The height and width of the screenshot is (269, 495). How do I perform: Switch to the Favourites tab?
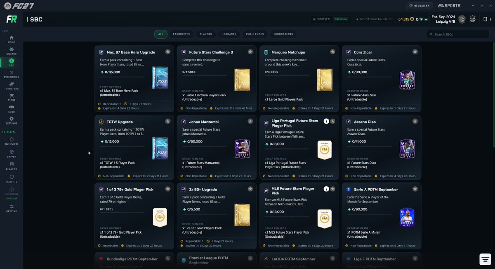[181, 34]
